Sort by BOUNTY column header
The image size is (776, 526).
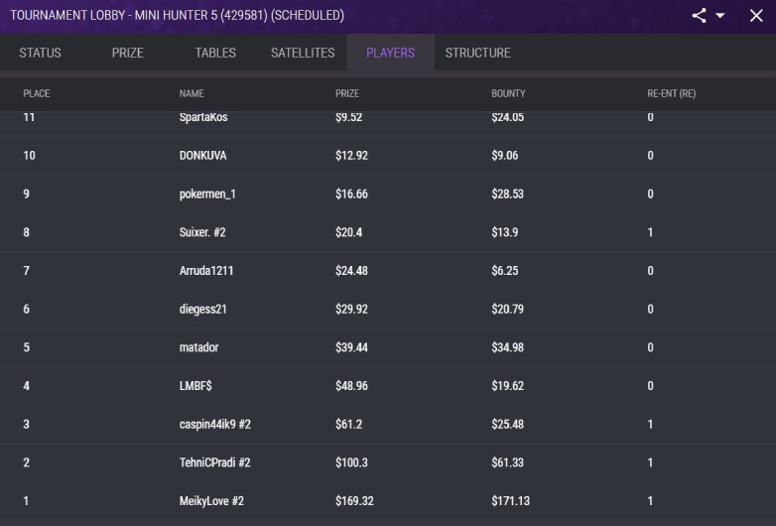coord(508,93)
